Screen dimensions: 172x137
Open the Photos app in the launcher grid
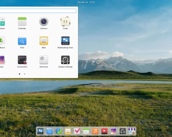click(x=2, y=60)
